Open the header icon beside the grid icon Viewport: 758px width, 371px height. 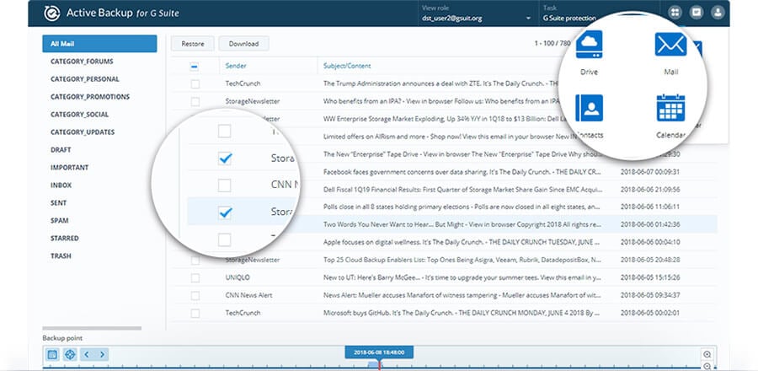[x=697, y=13]
